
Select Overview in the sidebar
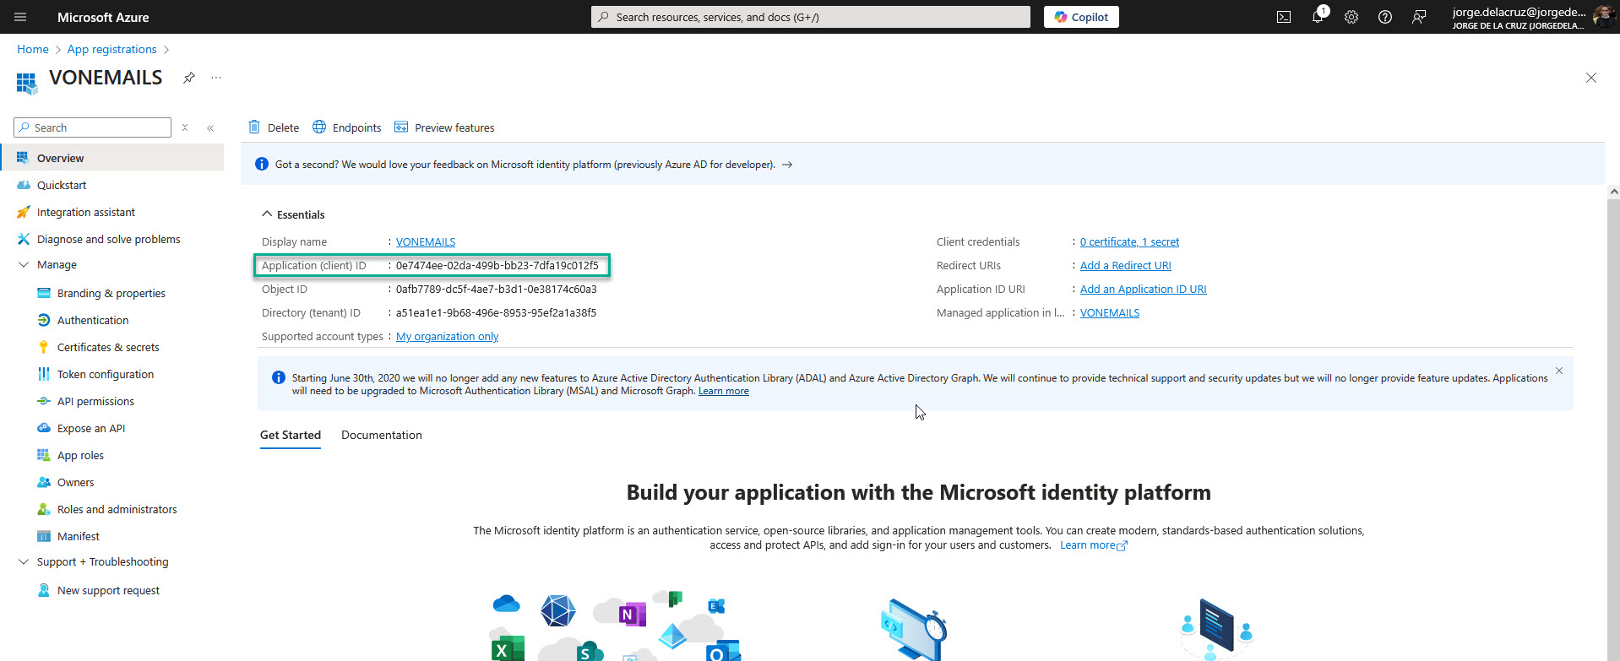(112, 158)
